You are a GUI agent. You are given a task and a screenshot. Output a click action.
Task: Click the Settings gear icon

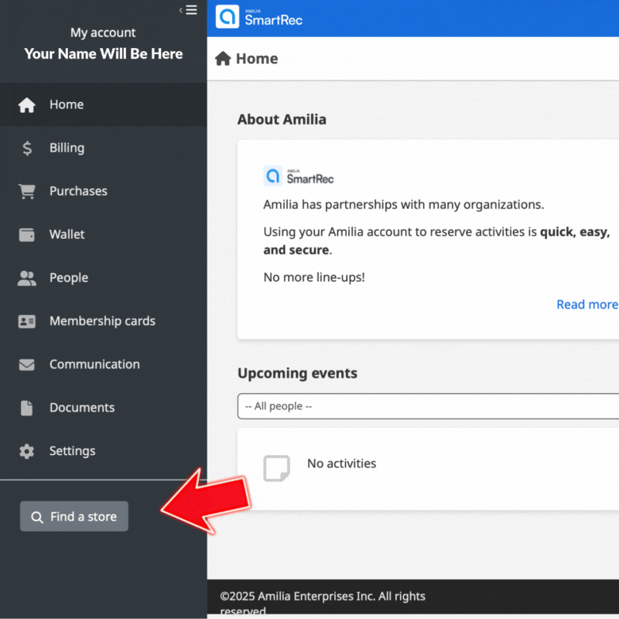pos(27,452)
